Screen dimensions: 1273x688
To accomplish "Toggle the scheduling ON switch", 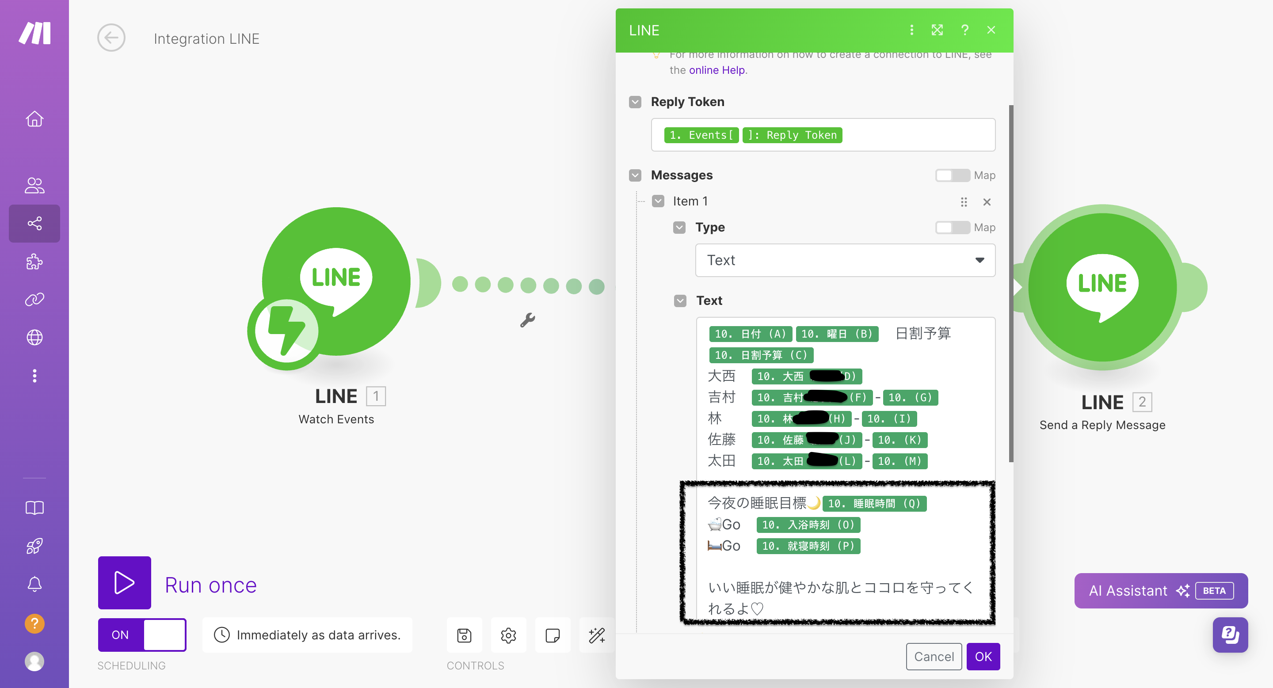I will [x=142, y=635].
